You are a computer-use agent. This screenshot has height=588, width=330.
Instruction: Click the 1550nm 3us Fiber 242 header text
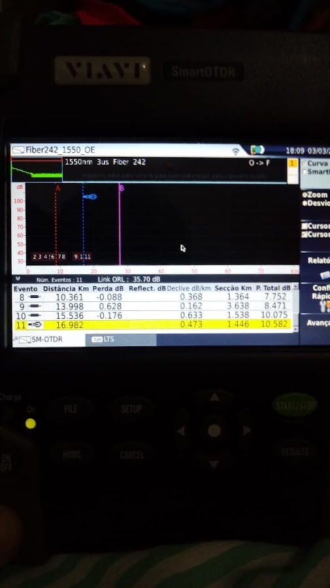coord(105,163)
